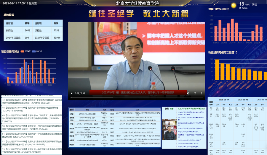This screenshot has width=267, height=155.
Task: Unmute the video with the speaker icon
Action: (188, 93)
